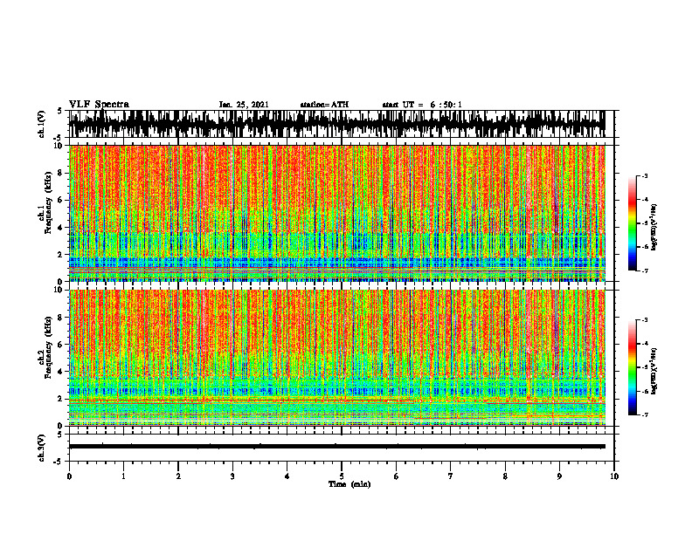The width and height of the screenshot is (692, 534).
Task: Click the "start UT = 6:50:1" header text
Action: pyautogui.click(x=422, y=105)
